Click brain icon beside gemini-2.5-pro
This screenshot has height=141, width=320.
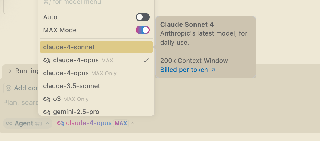47,112
